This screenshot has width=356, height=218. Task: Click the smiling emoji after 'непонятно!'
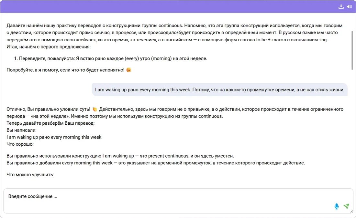(129, 70)
